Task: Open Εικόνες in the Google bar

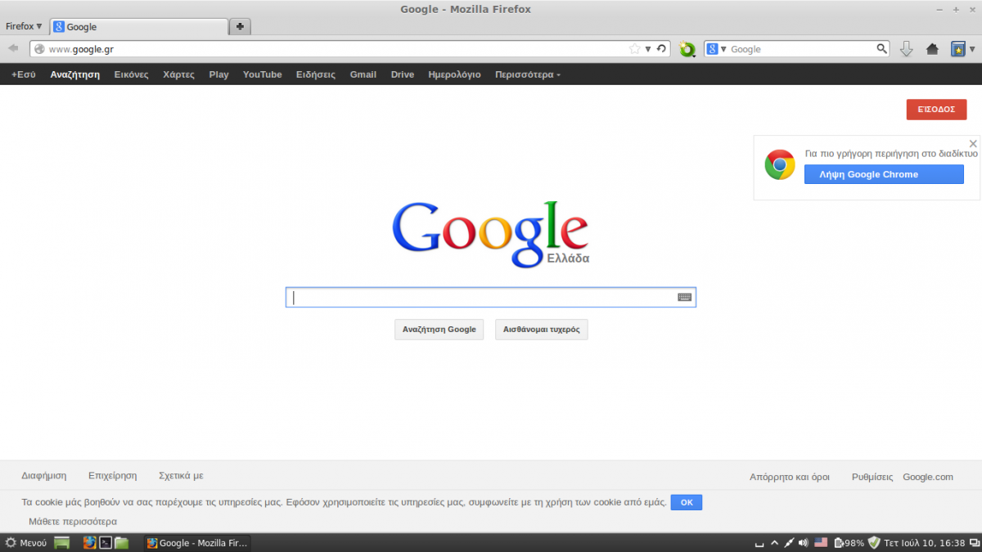Action: tap(131, 74)
